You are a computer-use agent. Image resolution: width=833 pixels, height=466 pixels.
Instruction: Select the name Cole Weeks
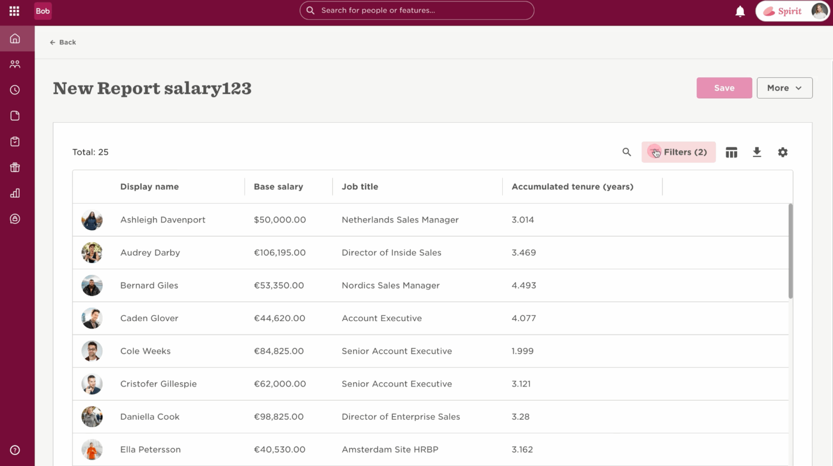click(145, 351)
